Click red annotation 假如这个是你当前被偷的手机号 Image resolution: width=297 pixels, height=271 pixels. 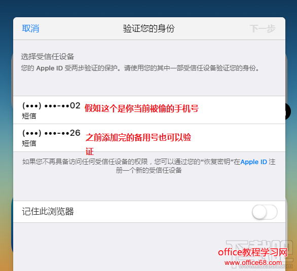[141, 108]
